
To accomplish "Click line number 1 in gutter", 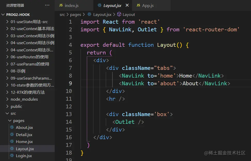I will click(x=70, y=22).
